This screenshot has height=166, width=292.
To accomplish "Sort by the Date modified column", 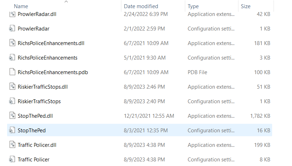I will (x=141, y=6).
